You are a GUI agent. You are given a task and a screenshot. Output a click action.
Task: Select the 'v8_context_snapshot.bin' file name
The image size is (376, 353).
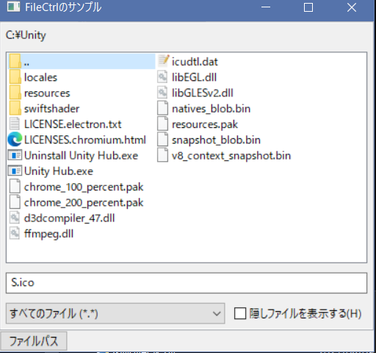tap(231, 156)
